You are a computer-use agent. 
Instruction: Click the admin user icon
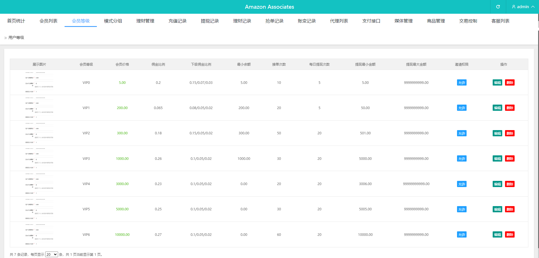[x=514, y=7]
